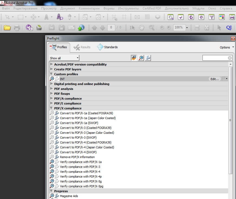The height and width of the screenshot is (199, 236).
Task: Select the INT custom profile
Action: (139, 79)
